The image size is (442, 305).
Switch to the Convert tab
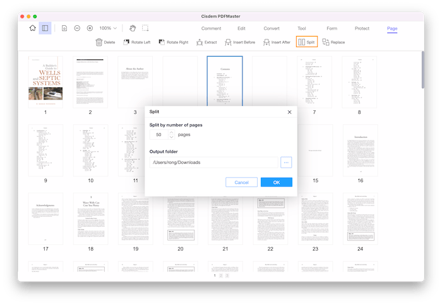pyautogui.click(x=272, y=28)
